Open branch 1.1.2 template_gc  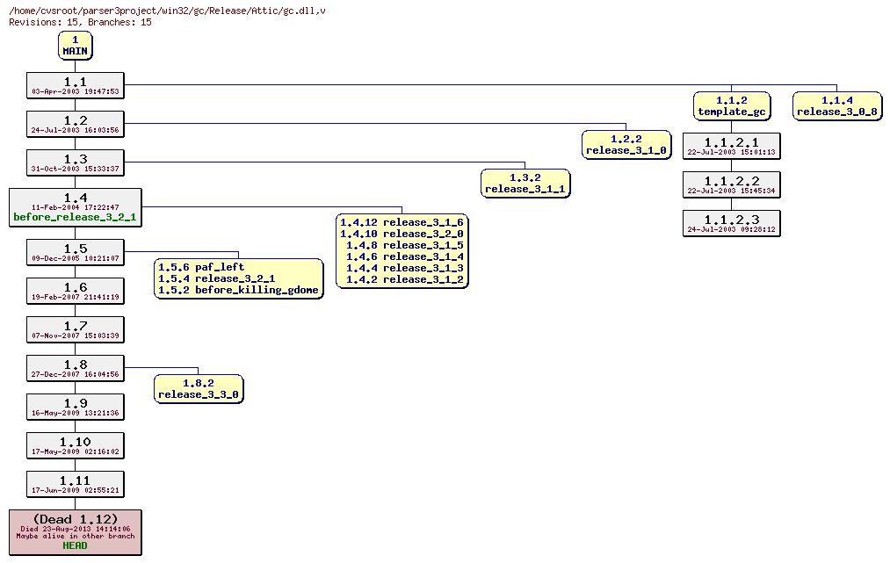point(732,106)
